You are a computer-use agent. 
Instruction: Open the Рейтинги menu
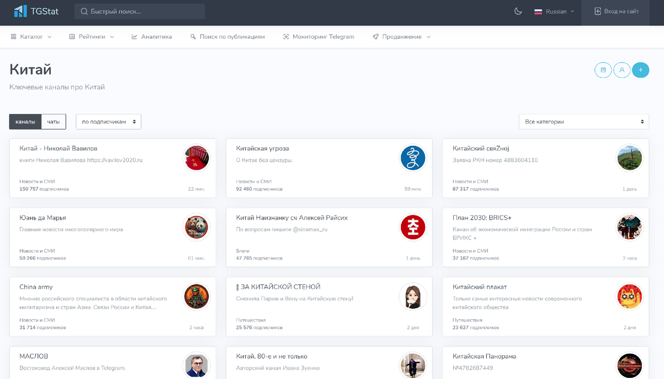tap(92, 37)
